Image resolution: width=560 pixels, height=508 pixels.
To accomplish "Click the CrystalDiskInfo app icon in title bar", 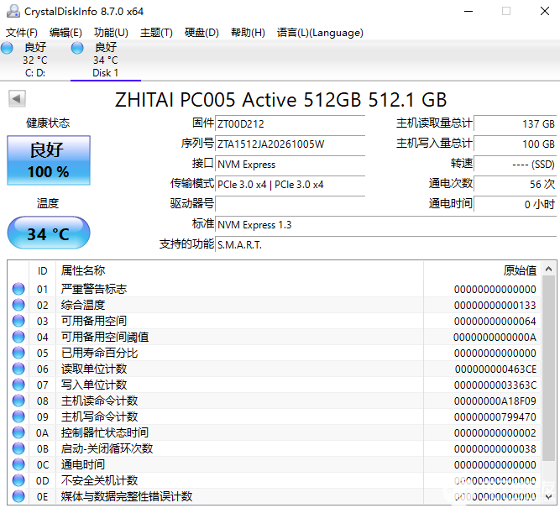I will (x=13, y=11).
